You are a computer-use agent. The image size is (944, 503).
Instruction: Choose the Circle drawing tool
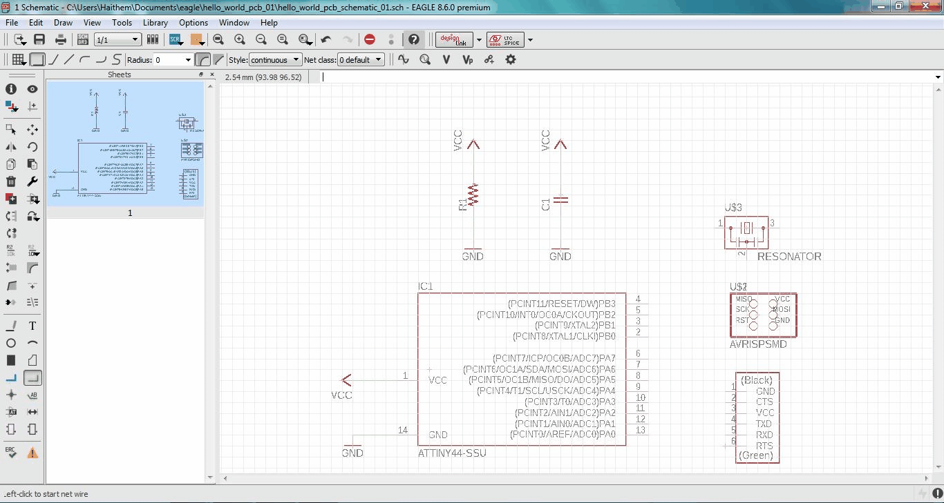click(11, 343)
